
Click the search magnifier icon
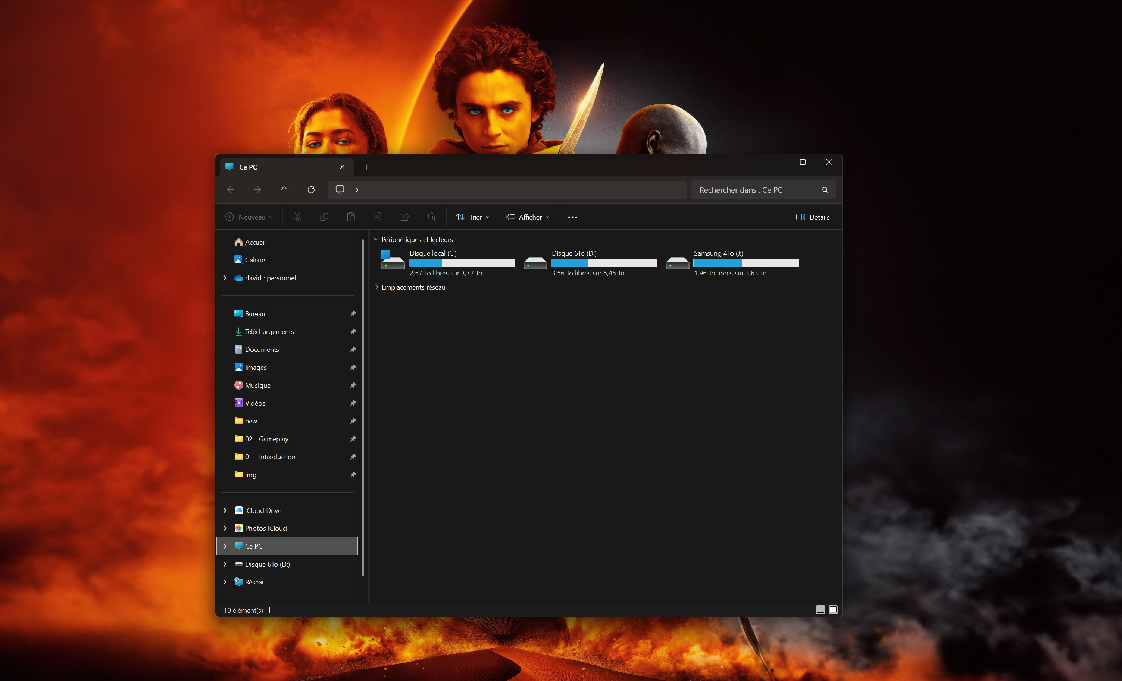[x=825, y=190]
